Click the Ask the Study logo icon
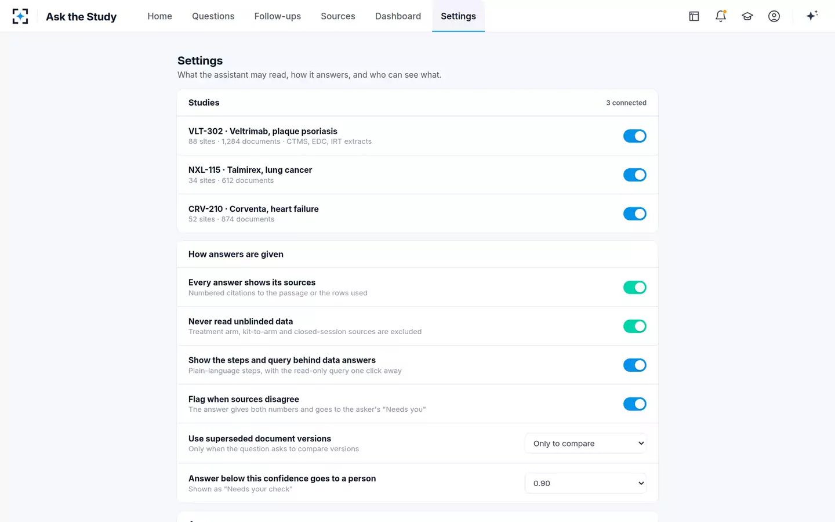 pos(20,16)
